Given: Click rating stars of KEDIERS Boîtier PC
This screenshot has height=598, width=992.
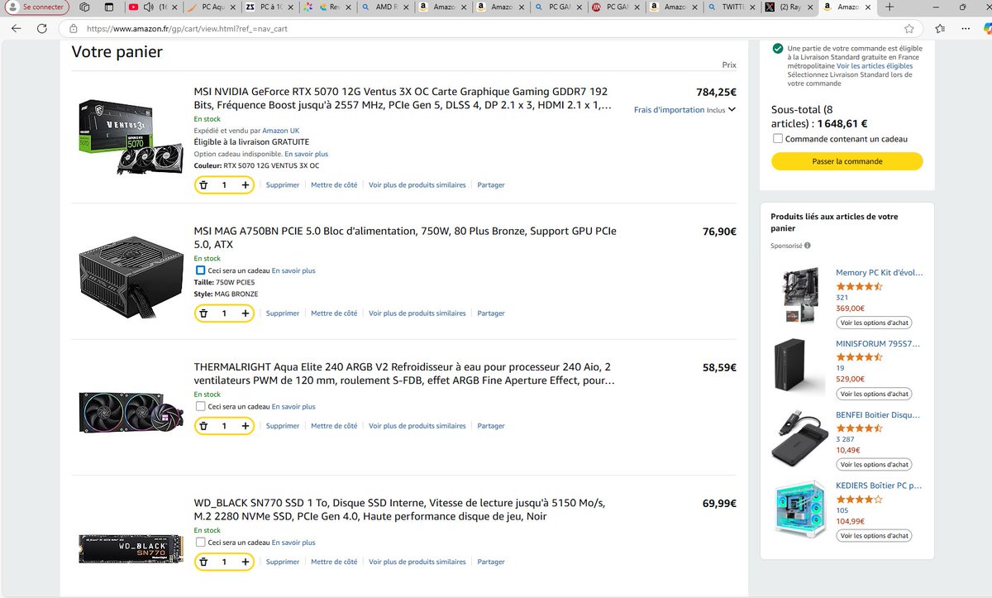Looking at the screenshot, I should pyautogui.click(x=860, y=500).
